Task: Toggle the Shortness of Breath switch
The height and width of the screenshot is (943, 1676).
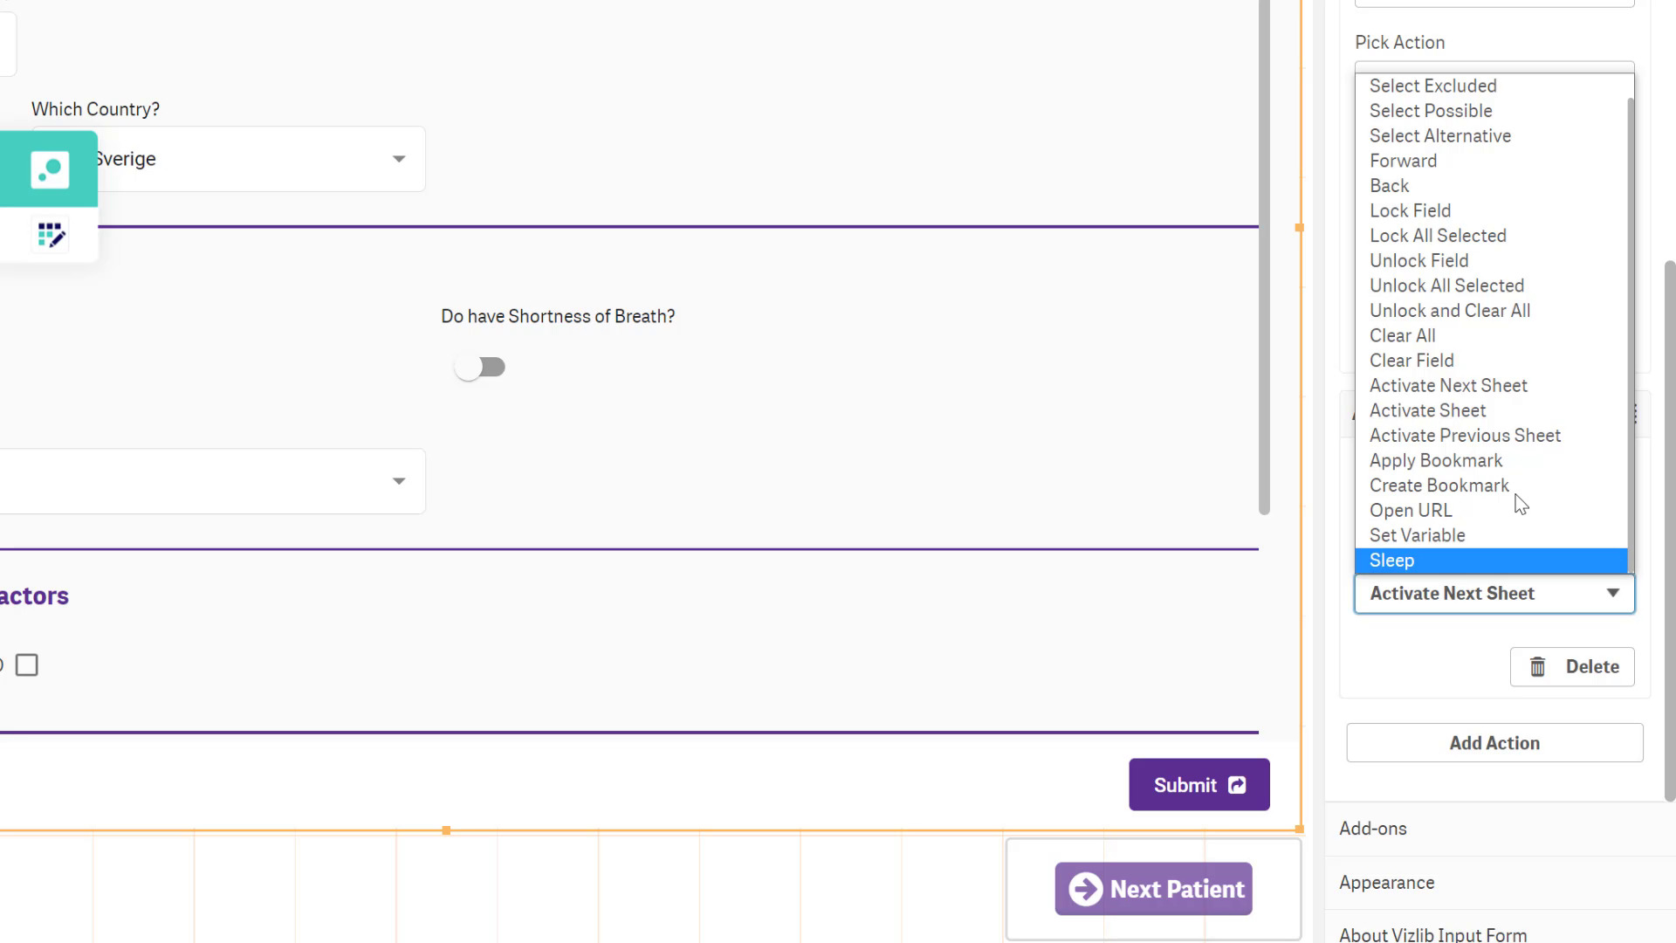Action: pyautogui.click(x=480, y=368)
